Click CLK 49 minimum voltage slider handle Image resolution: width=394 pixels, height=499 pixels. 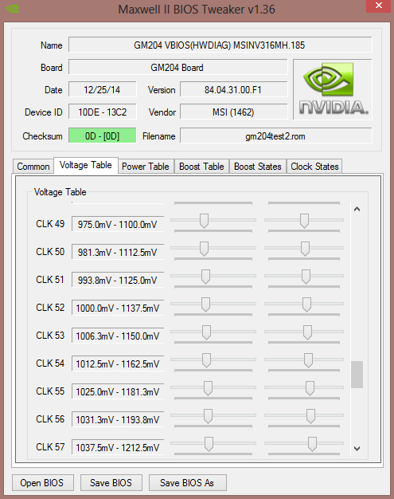(x=204, y=221)
